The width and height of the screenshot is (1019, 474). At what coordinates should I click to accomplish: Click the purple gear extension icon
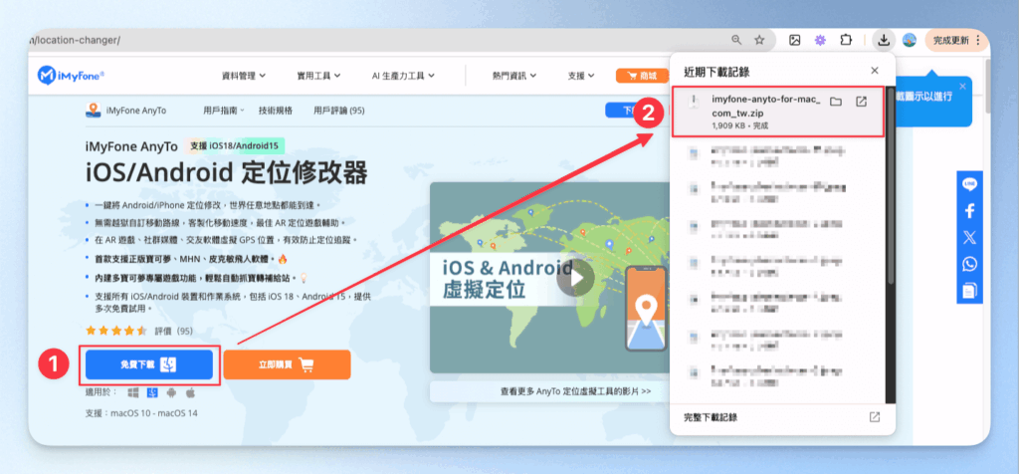tap(820, 40)
